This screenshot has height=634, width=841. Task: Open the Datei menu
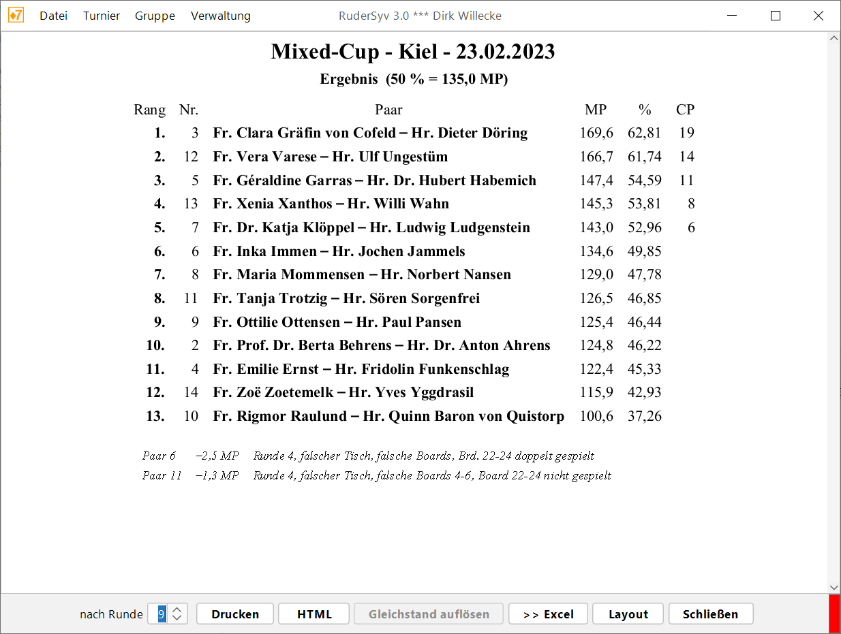tap(53, 16)
